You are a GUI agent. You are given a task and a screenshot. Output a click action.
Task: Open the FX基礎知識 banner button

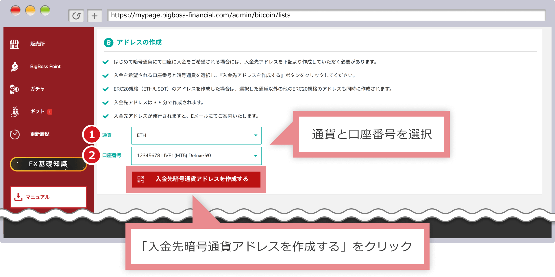(48, 164)
